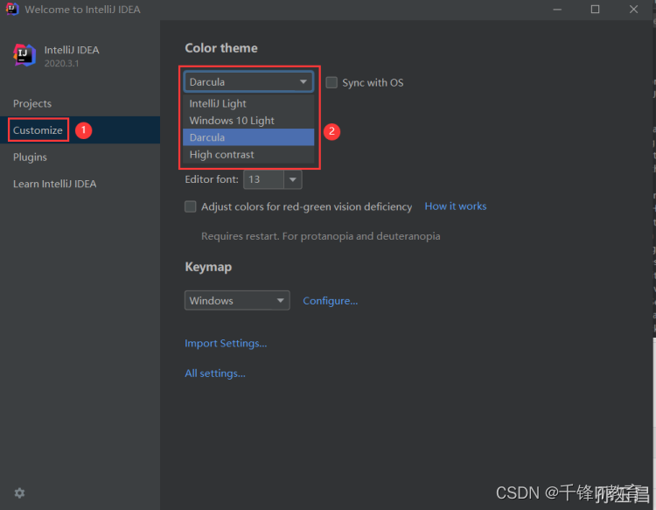Enable Sync with OS checkbox
656x510 pixels.
coord(331,82)
